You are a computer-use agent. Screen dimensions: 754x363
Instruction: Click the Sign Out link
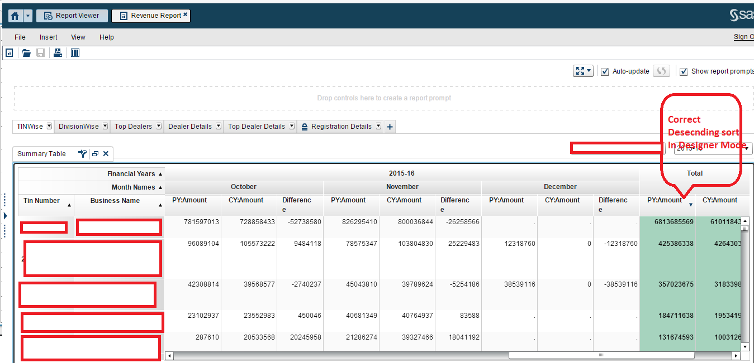click(x=744, y=37)
